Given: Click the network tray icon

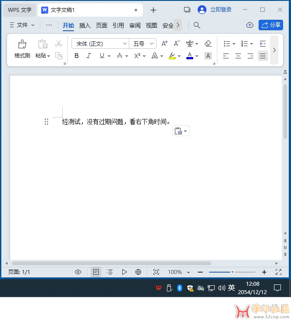Looking at the screenshot, I should click(x=211, y=288).
